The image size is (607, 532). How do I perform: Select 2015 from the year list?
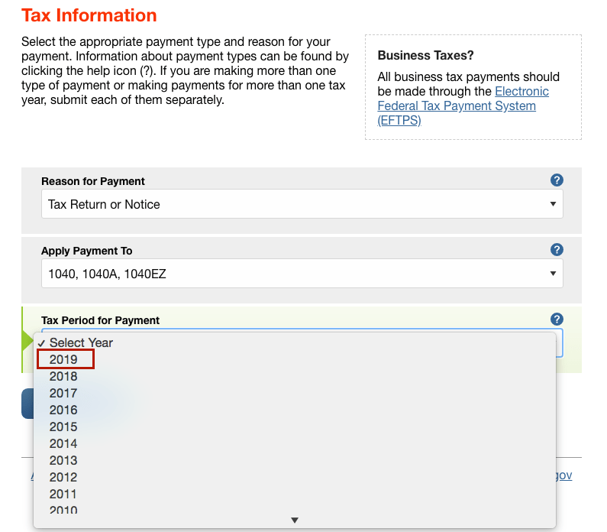click(295, 427)
